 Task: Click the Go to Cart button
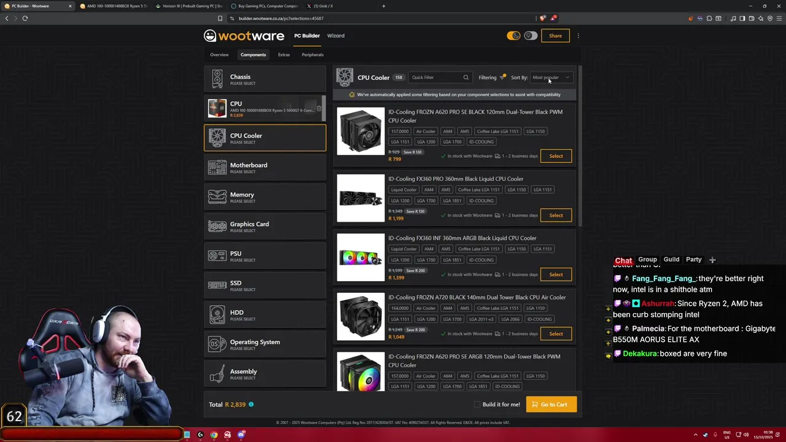tap(551, 405)
